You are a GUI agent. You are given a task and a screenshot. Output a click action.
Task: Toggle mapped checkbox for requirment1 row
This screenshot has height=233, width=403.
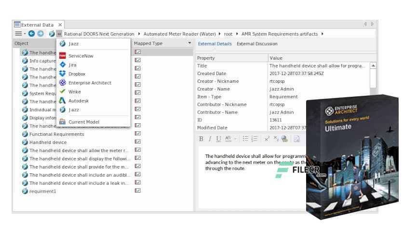pyautogui.click(x=138, y=191)
